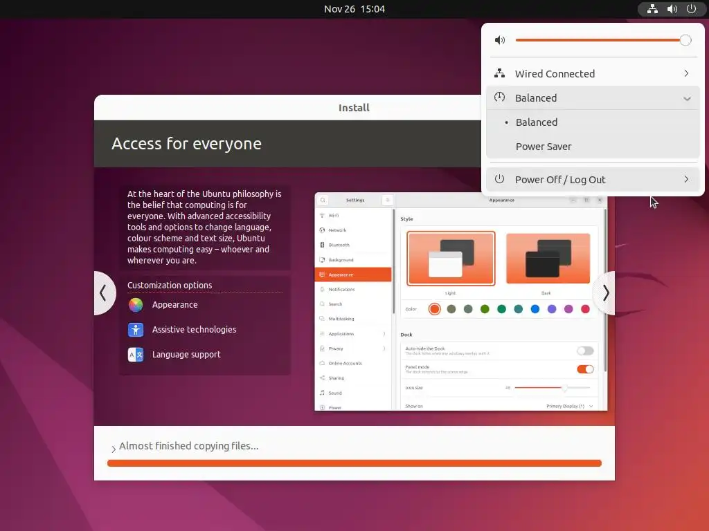Click the Customization options heading

170,286
